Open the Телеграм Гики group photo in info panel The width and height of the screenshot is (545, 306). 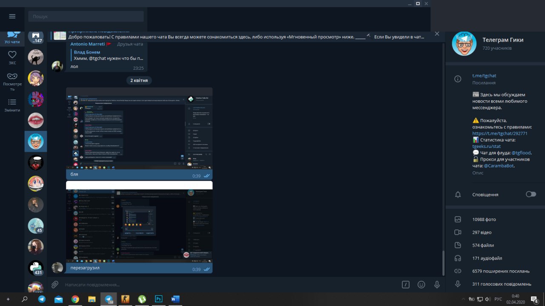(x=464, y=43)
